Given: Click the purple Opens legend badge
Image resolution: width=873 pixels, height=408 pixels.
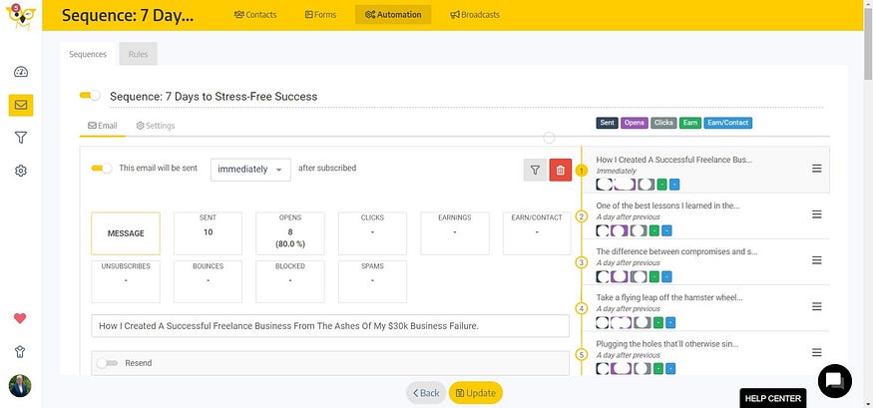Looking at the screenshot, I should 635,123.
